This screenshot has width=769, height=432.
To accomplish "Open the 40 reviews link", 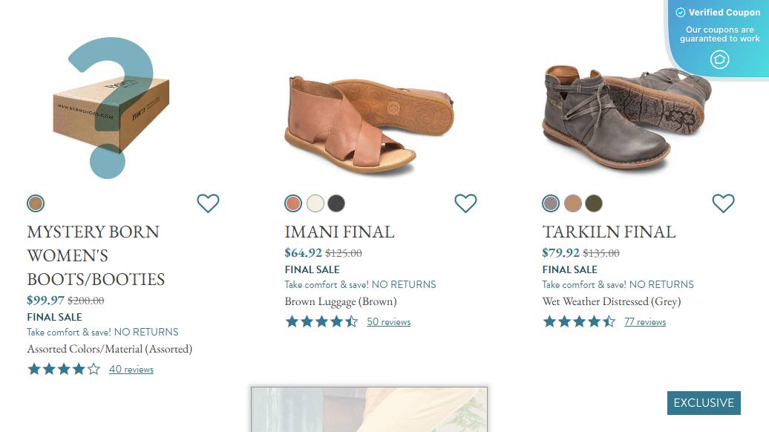I will 131,370.
